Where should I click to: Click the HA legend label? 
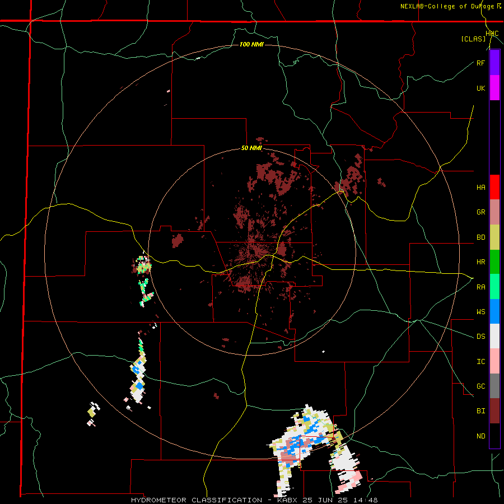(x=480, y=188)
